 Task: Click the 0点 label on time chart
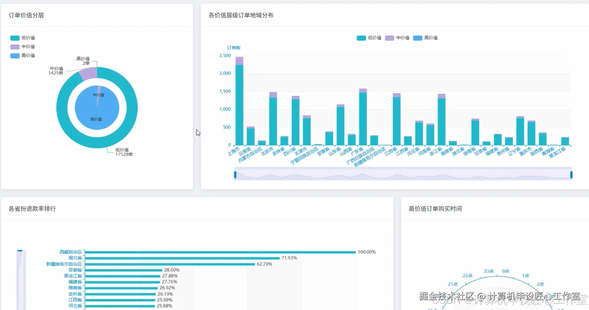pyautogui.click(x=506, y=271)
